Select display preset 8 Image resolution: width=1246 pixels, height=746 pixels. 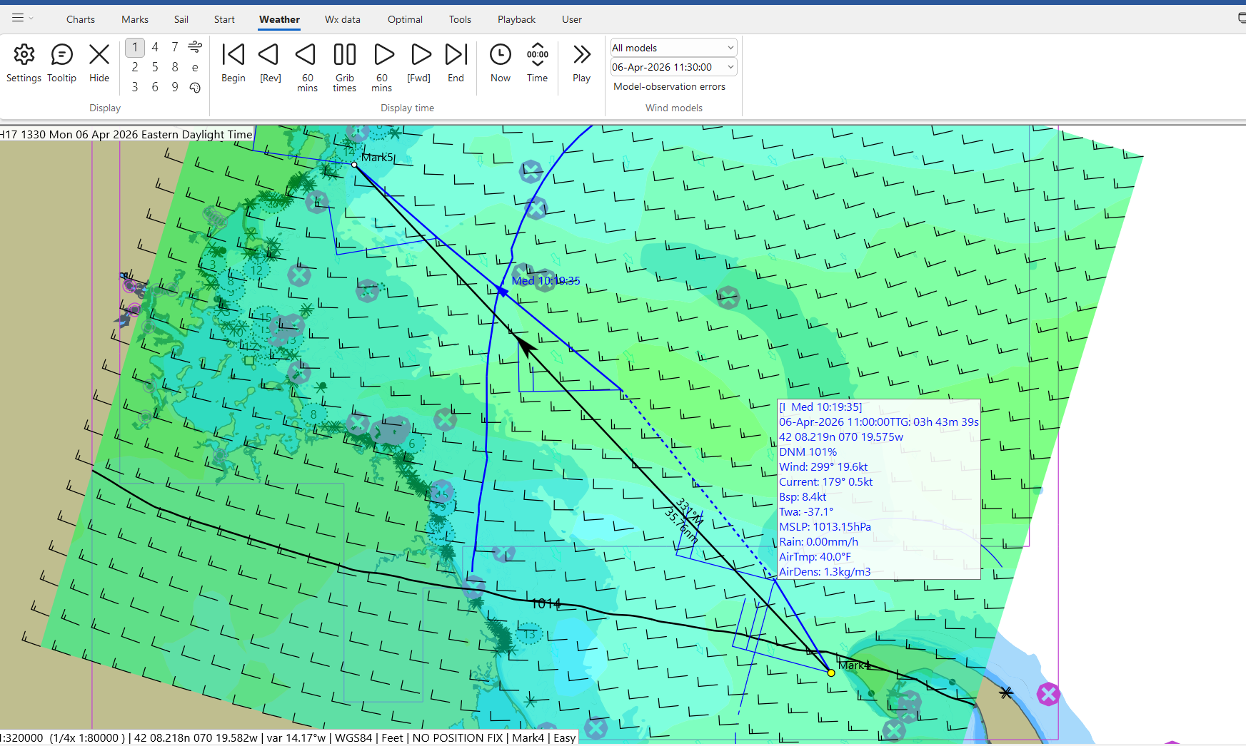(x=175, y=67)
